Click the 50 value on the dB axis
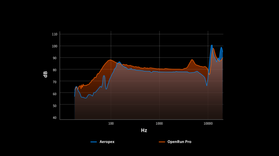This screenshot has width=279, height=156. pos(54,106)
